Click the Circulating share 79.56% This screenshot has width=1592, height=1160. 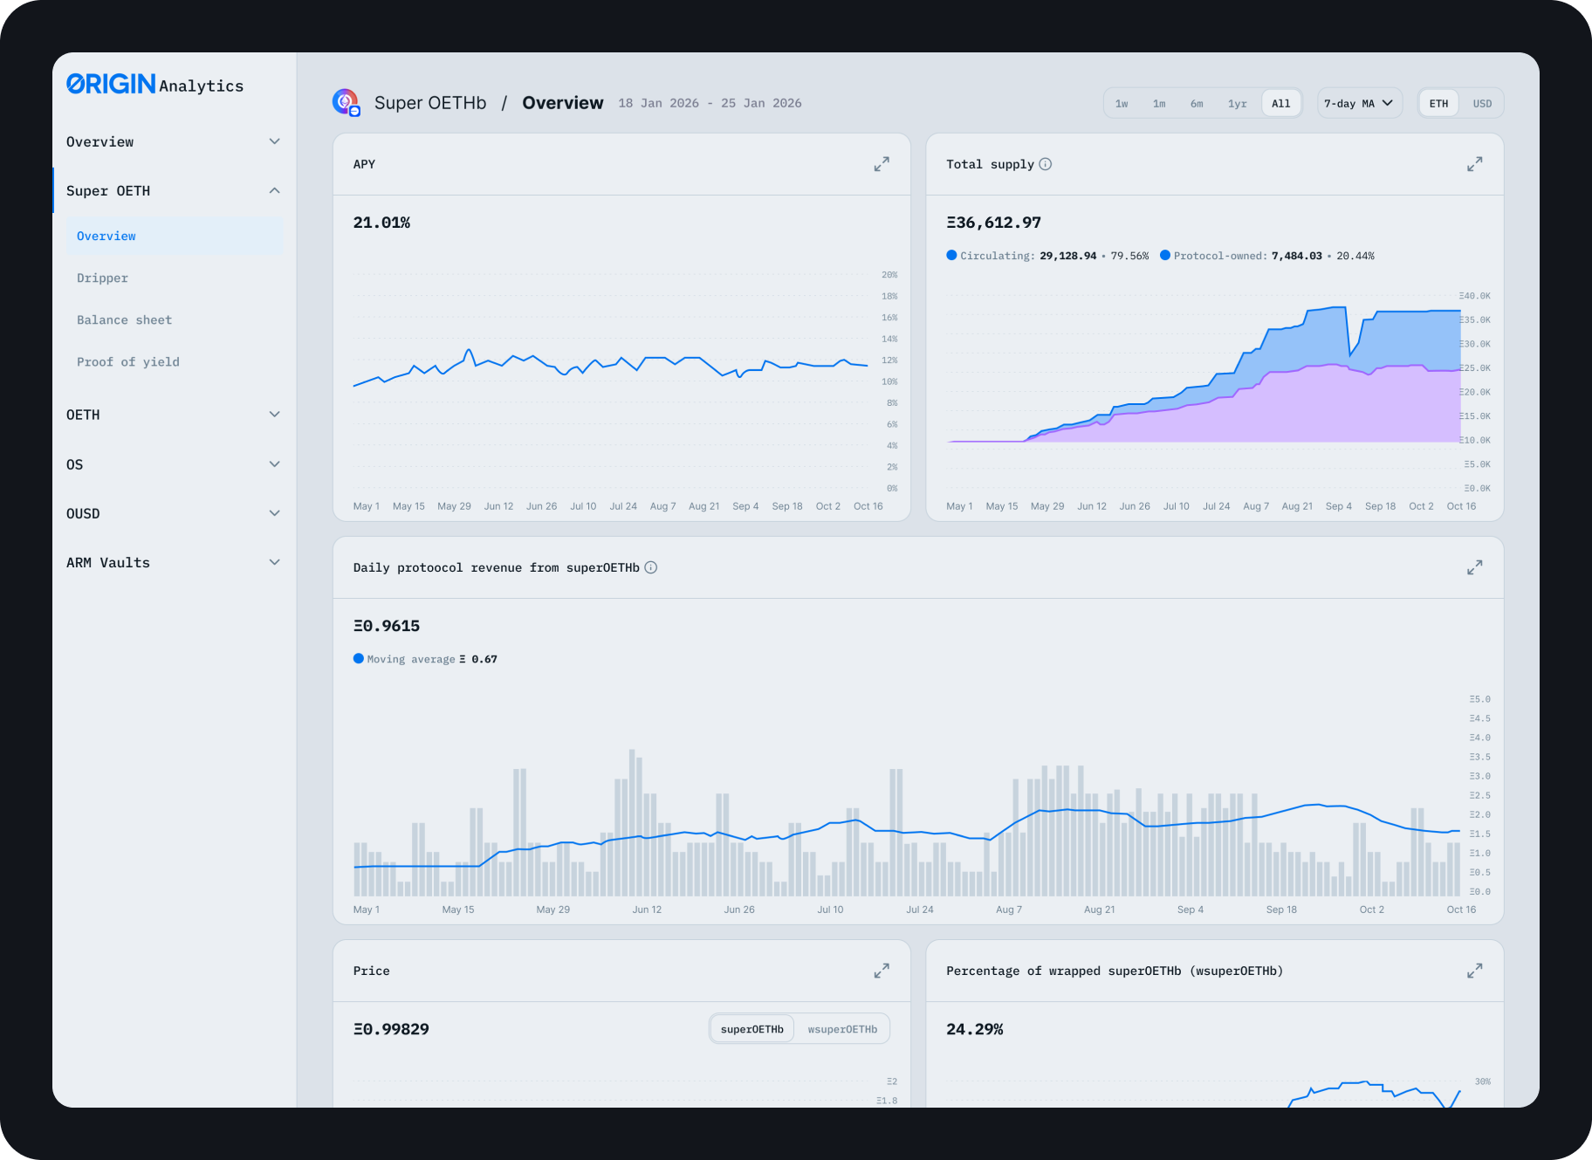tap(1129, 256)
